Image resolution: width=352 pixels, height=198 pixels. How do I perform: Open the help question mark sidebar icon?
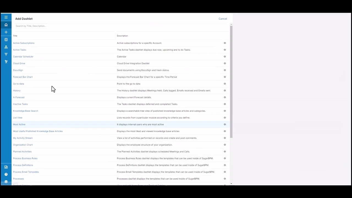(6, 174)
